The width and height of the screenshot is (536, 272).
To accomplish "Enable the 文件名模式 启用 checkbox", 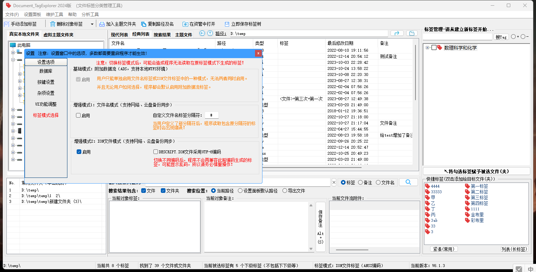I will click(78, 116).
